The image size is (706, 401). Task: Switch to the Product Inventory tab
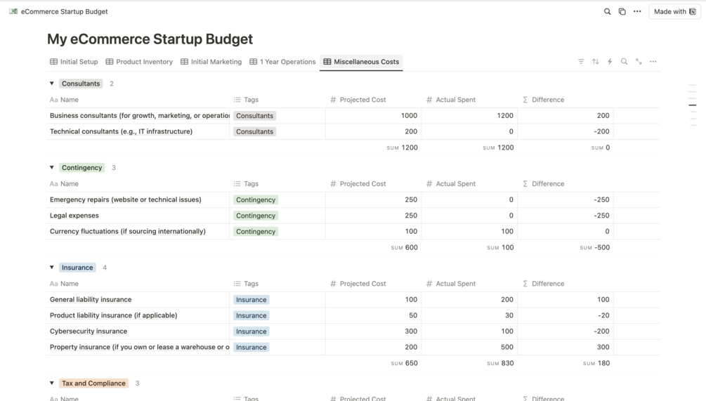(139, 62)
